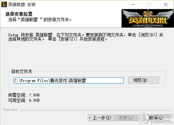The width and height of the screenshot is (174, 125).
Task: Click the greyed 安装(I) install button
Action: 126,118
